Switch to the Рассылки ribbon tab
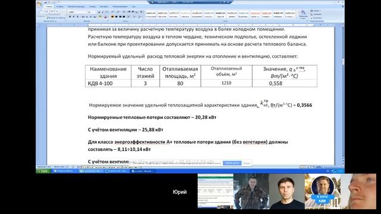381x214 pixels. click(x=104, y=7)
